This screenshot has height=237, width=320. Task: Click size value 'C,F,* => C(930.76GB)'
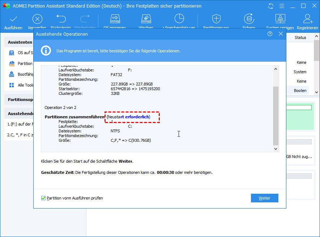131,140
